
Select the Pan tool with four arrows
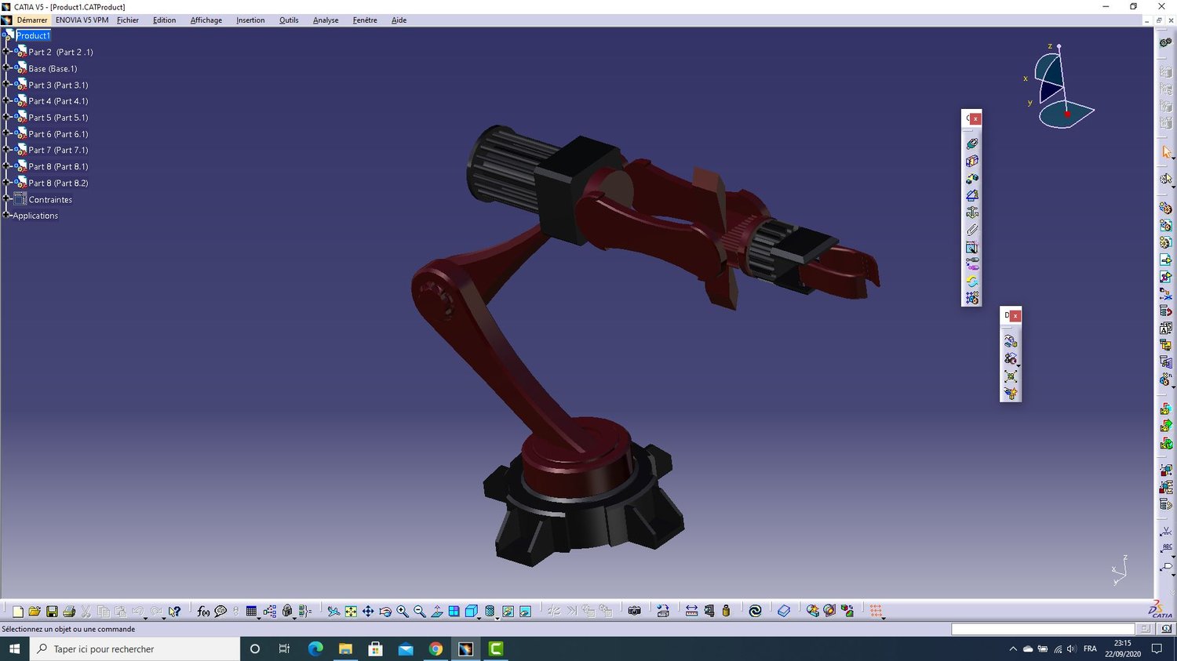368,612
